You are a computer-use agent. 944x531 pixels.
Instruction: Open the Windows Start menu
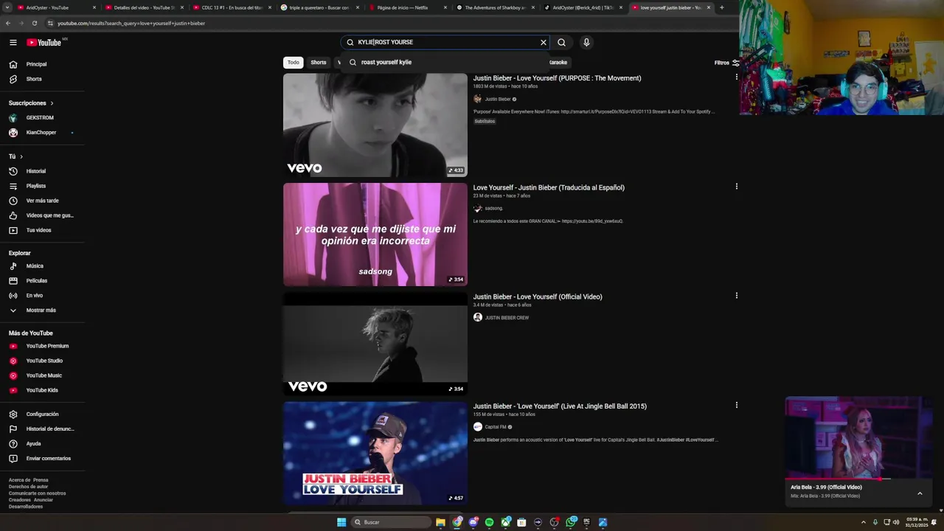point(341,522)
